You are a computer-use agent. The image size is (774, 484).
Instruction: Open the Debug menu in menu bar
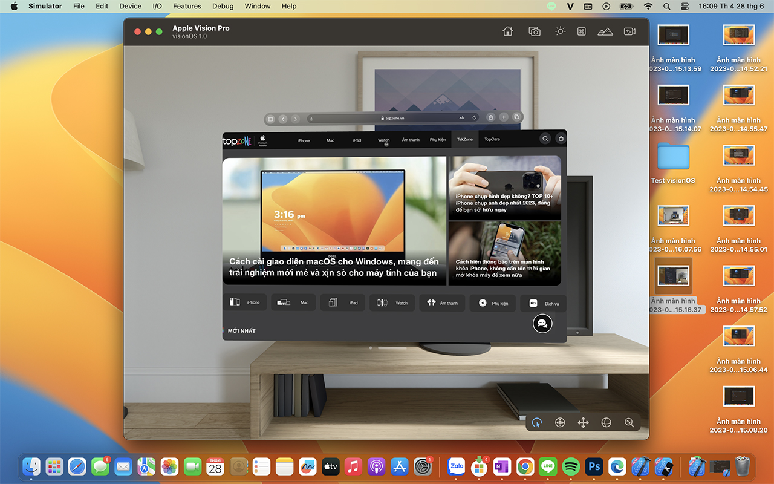[223, 6]
